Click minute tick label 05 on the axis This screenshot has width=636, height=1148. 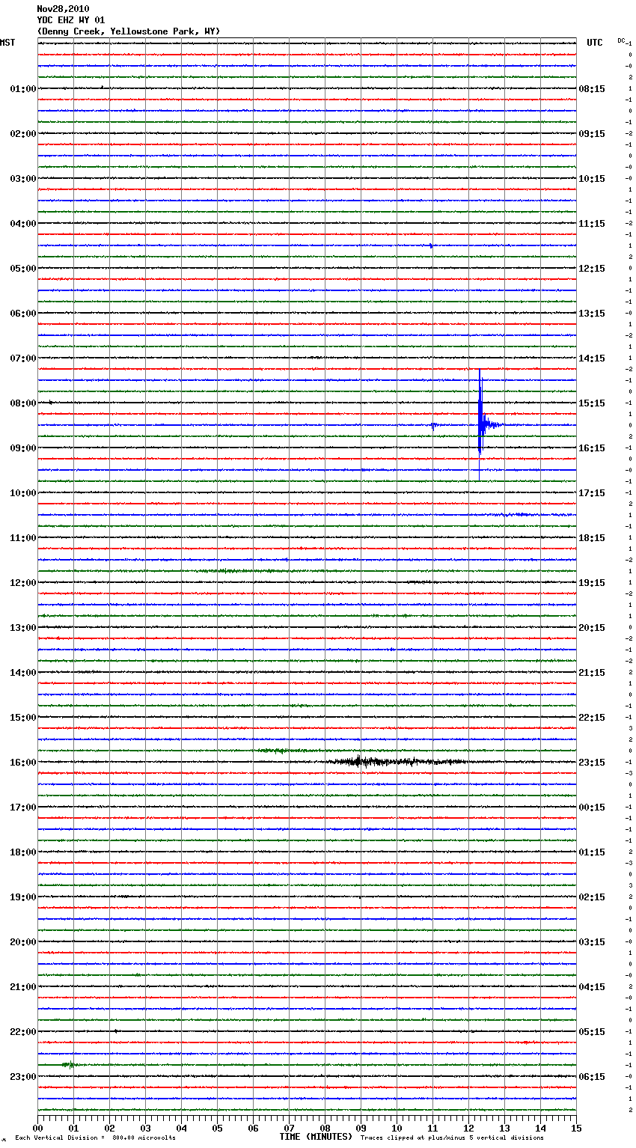pos(218,1128)
